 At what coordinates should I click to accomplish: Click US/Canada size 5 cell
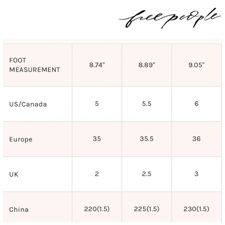click(97, 104)
